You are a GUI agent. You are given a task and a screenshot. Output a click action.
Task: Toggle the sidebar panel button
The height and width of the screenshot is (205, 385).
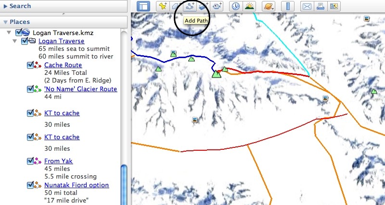[x=143, y=6]
